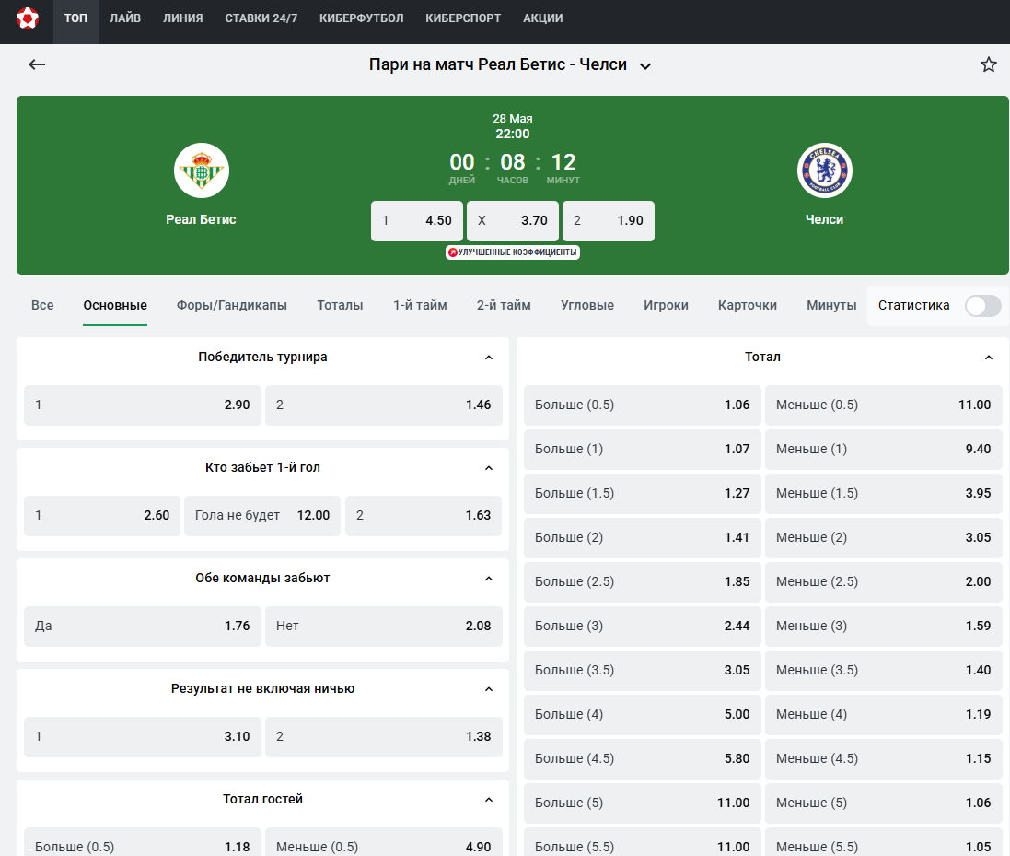Viewport: 1010px width, 856px height.
Task: Click the Chelsea club crest
Action: 825,170
